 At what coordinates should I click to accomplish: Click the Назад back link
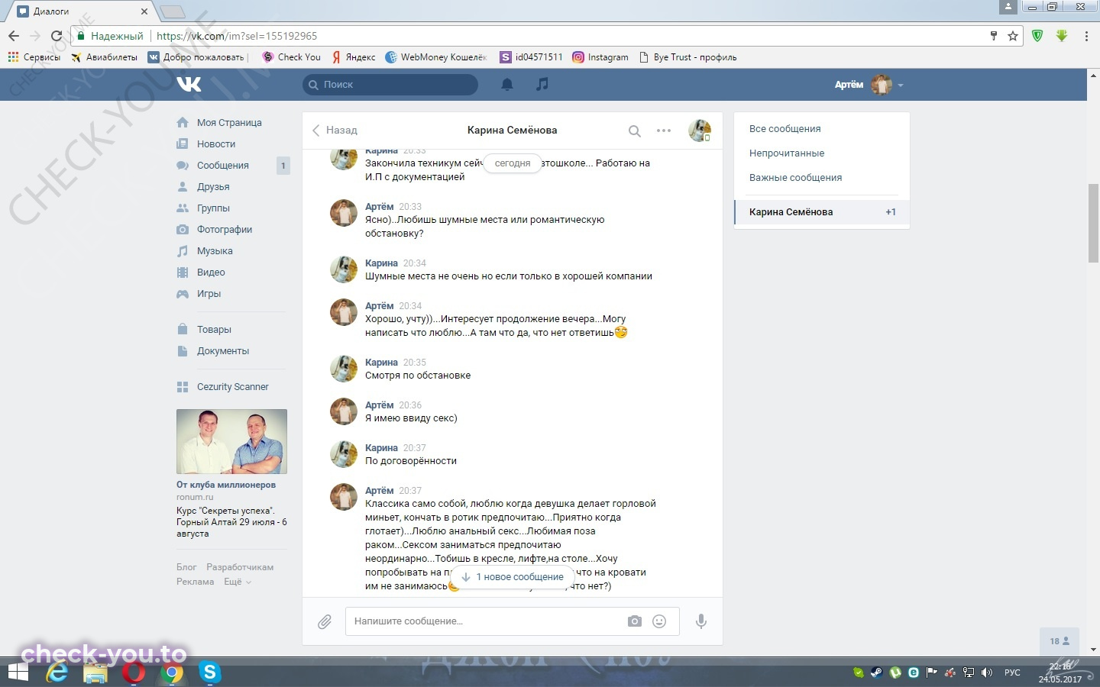(x=335, y=131)
